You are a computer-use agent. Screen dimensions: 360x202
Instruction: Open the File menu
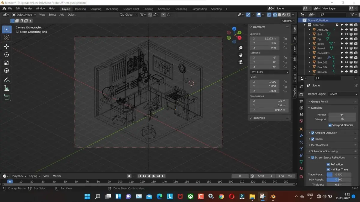(10, 9)
